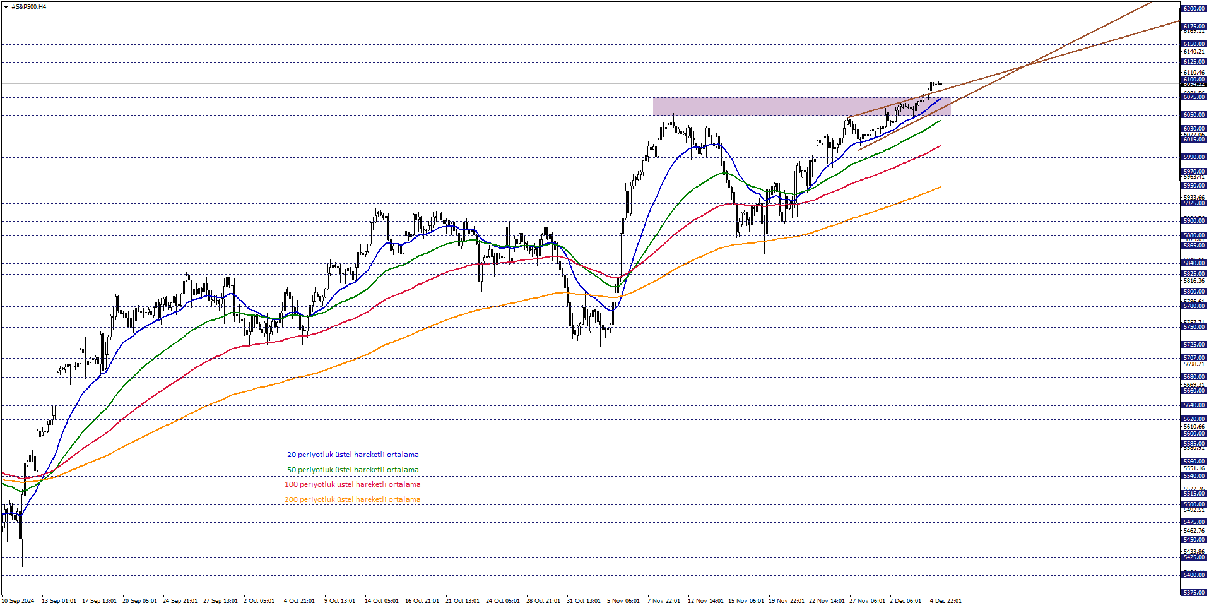Click the 5950.00 price level label
Viewport: 1209px width, 608px height.
click(x=1194, y=186)
